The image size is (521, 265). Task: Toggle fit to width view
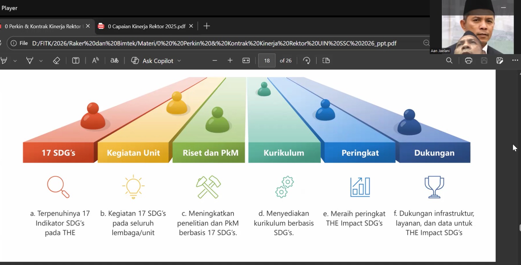pos(246,61)
